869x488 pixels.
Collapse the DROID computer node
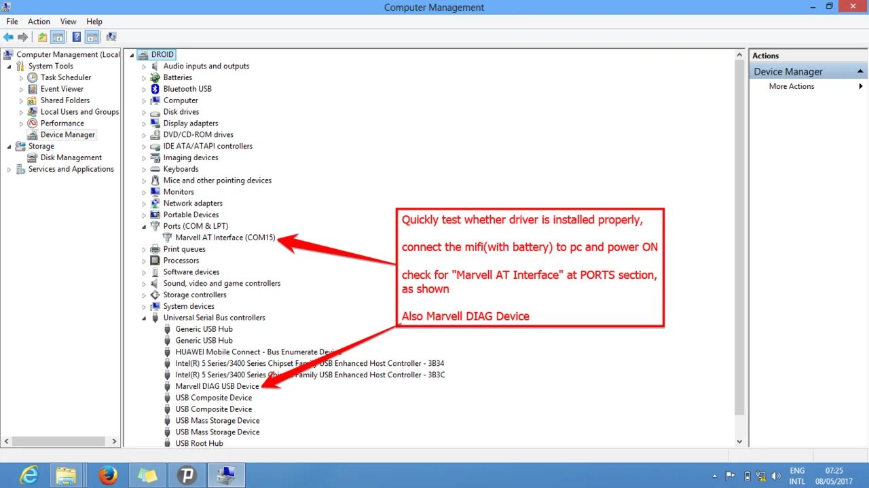132,55
